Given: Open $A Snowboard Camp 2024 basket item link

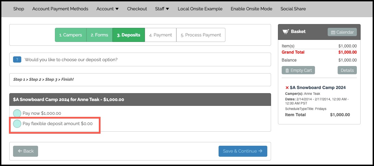Looking at the screenshot, I should [318, 88].
